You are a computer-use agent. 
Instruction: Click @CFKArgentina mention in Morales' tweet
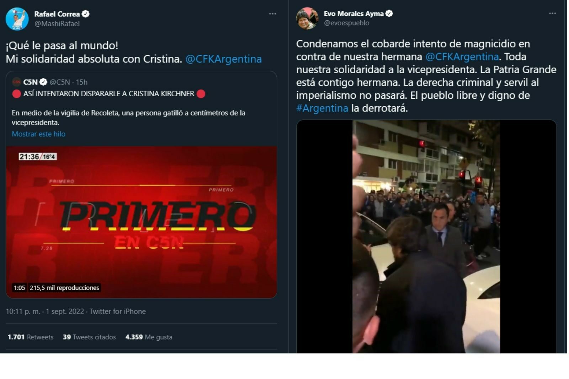[462, 57]
